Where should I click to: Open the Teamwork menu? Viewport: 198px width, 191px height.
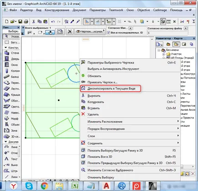(116, 10)
